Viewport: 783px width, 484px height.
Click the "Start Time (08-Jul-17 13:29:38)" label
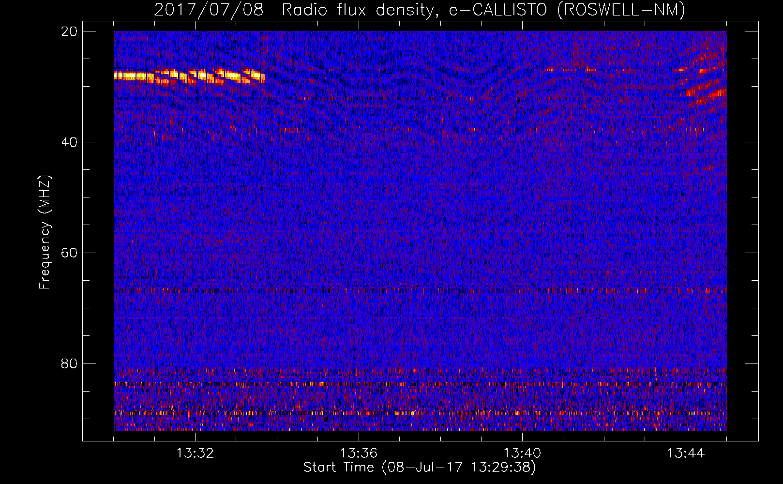click(420, 468)
